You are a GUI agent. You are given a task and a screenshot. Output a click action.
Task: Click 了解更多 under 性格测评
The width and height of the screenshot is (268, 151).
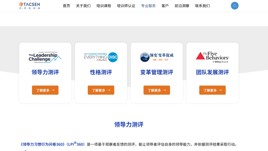(x=101, y=90)
